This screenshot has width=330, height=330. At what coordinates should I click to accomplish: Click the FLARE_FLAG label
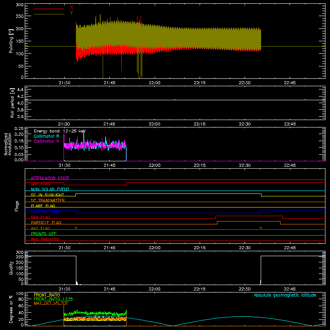43,206
